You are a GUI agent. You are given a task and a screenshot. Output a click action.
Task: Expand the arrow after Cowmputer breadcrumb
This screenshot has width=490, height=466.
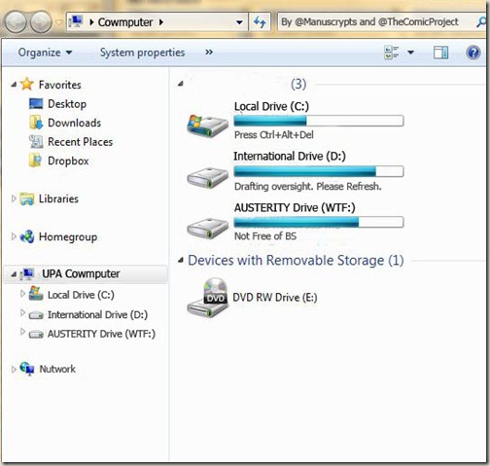161,22
